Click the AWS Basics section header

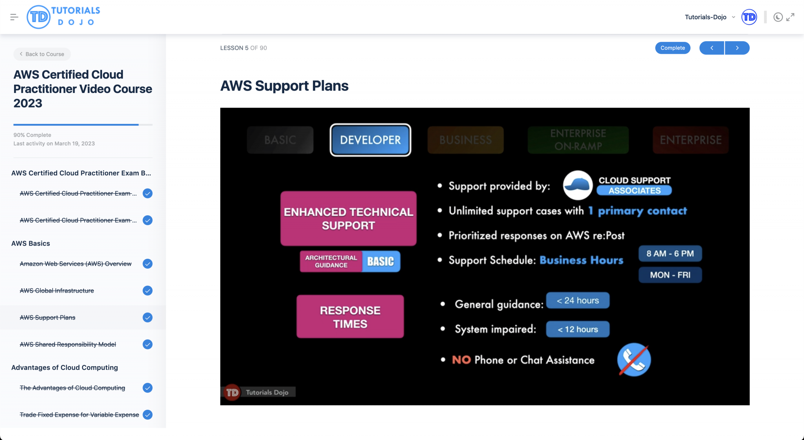point(31,244)
